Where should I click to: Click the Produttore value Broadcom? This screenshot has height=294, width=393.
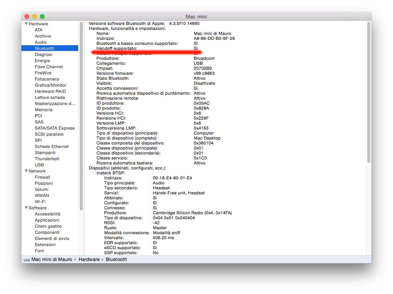tap(204, 58)
